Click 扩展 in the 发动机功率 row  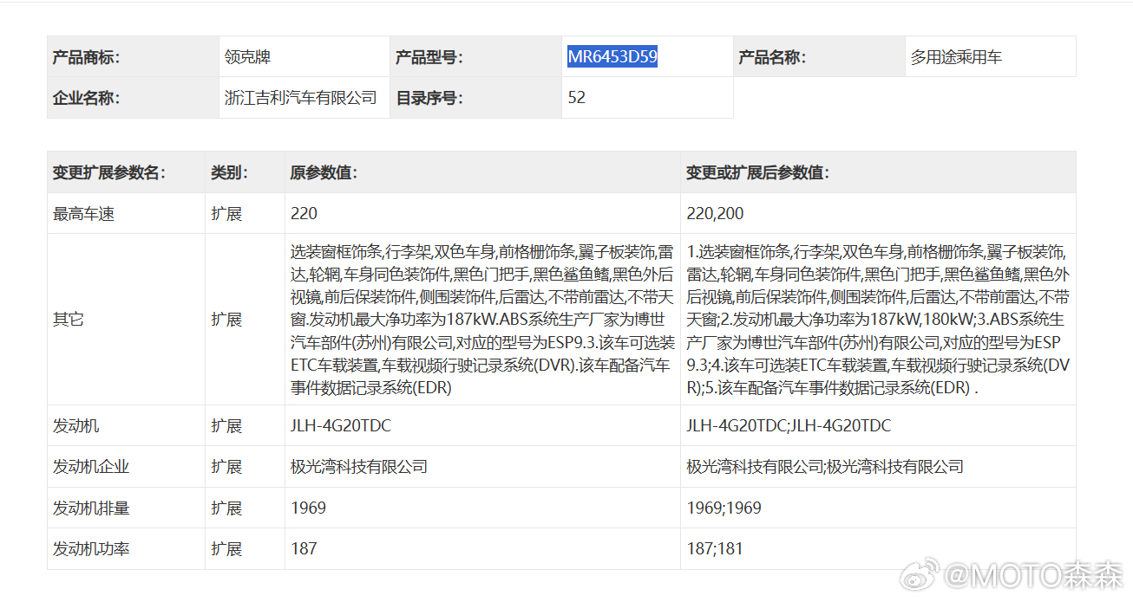click(x=226, y=548)
